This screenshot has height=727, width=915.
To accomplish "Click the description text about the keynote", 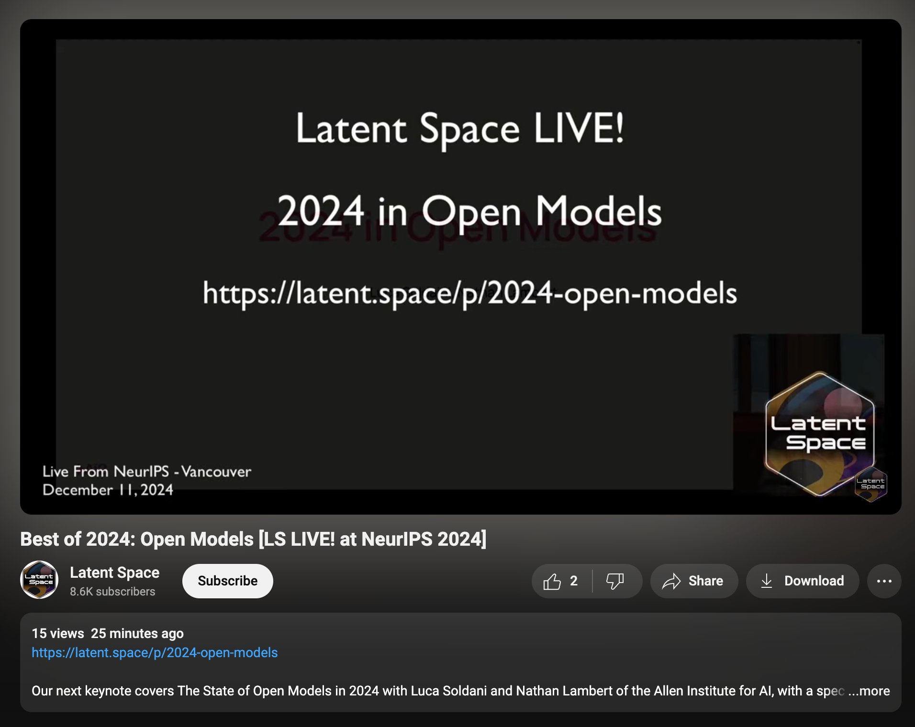I will [x=438, y=691].
